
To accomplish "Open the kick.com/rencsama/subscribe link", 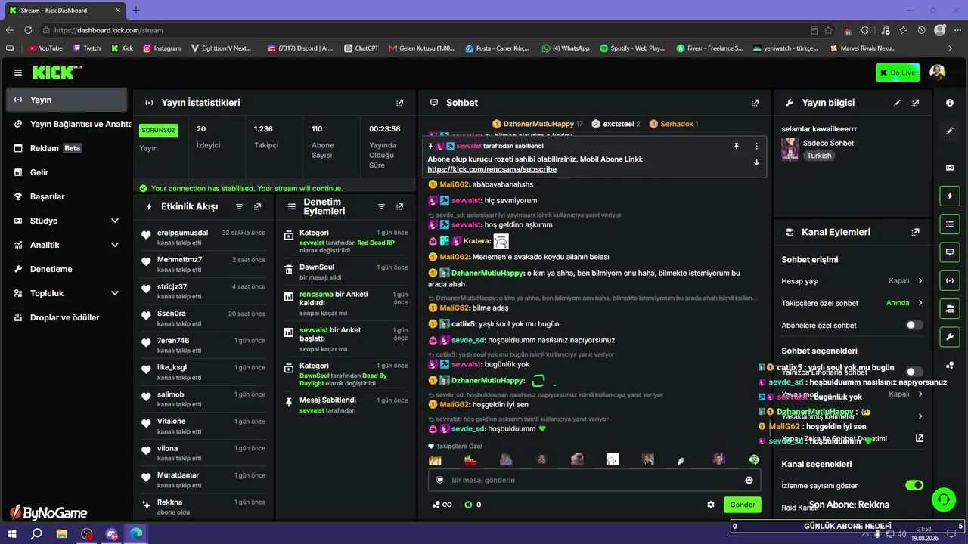I will (492, 169).
